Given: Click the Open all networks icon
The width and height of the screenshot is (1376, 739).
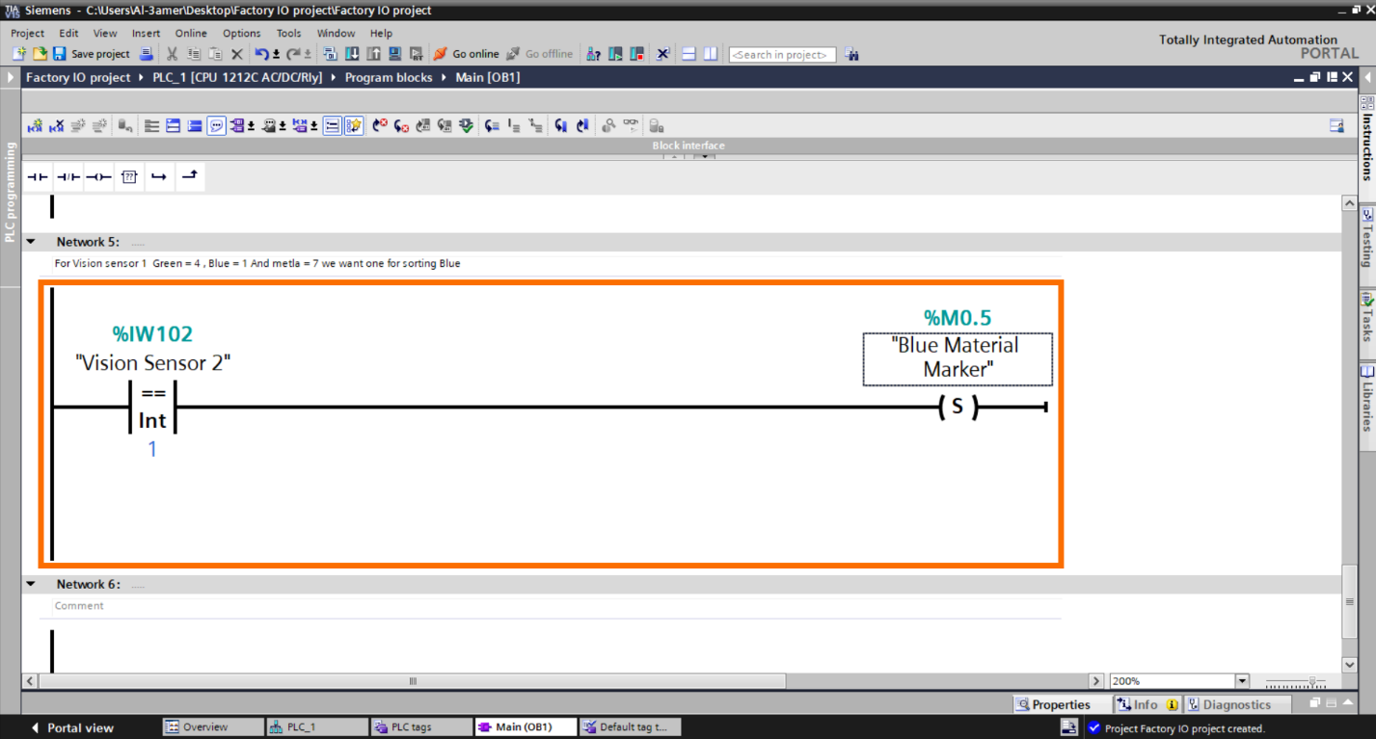Looking at the screenshot, I should 173,126.
